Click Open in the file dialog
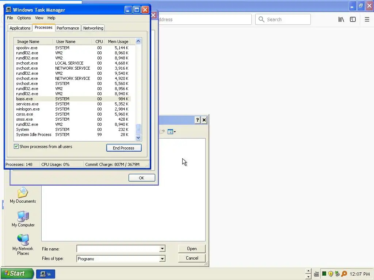The width and height of the screenshot is (374, 280). [192, 249]
